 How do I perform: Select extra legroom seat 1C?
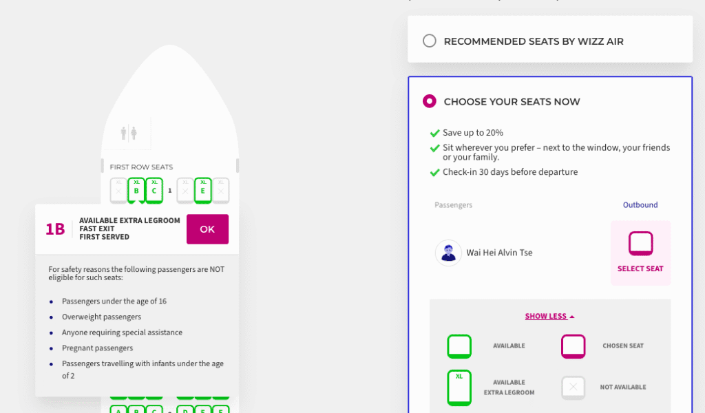[x=154, y=190]
